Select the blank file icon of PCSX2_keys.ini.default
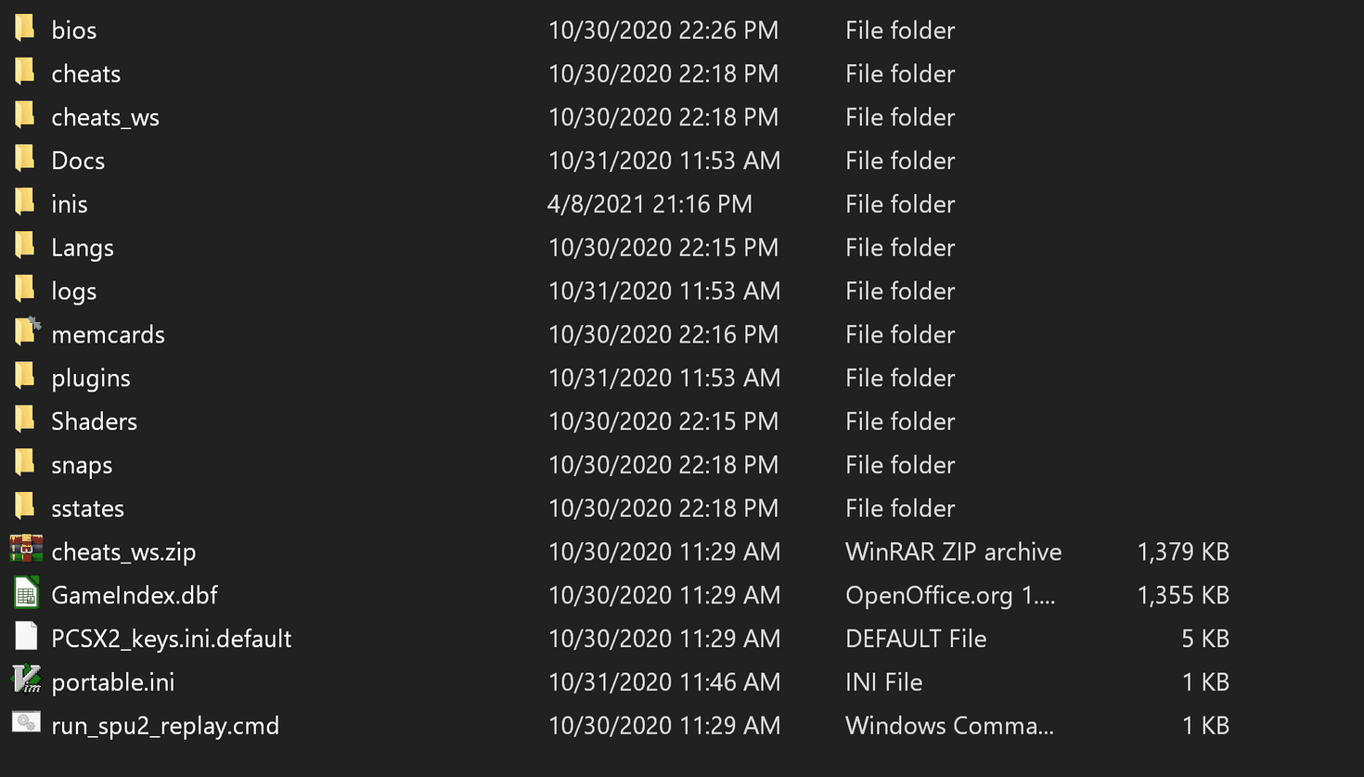Viewport: 1364px width, 777px height. pyautogui.click(x=26, y=637)
